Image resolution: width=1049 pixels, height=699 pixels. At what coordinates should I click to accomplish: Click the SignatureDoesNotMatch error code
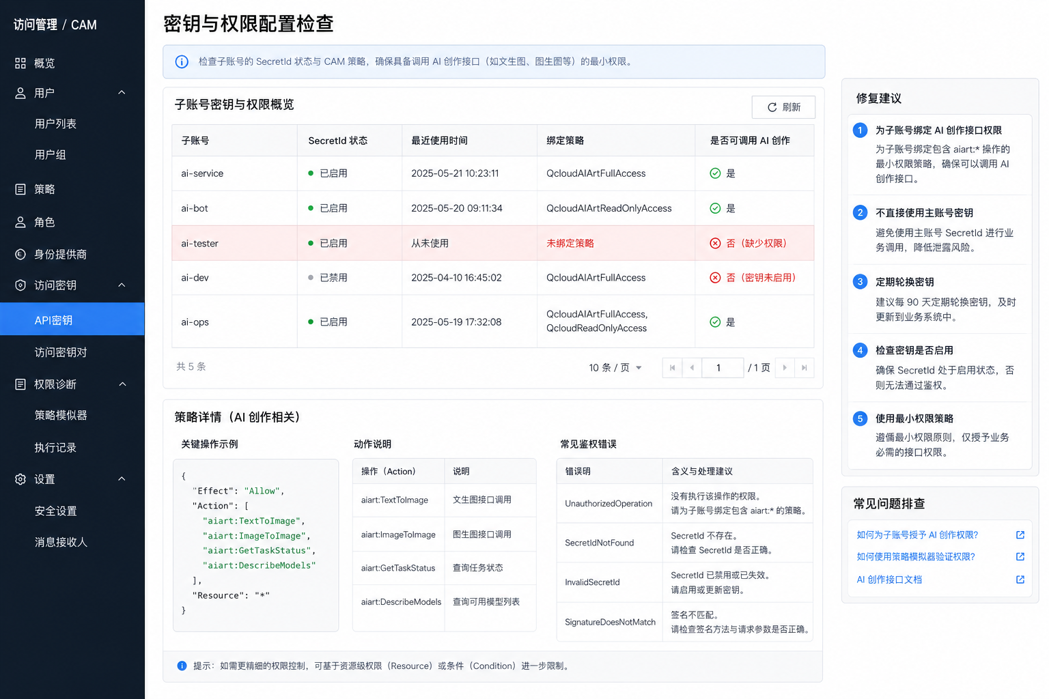[610, 622]
